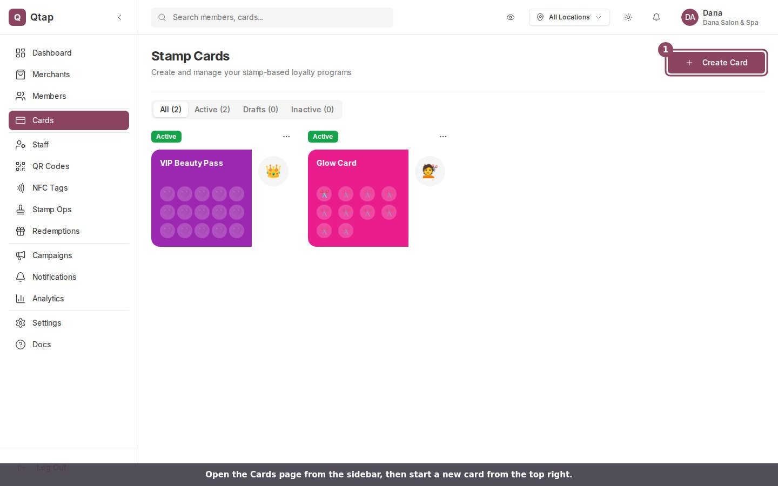Click the Dashboard grid icon
This screenshot has width=778, height=486.
[x=21, y=53]
